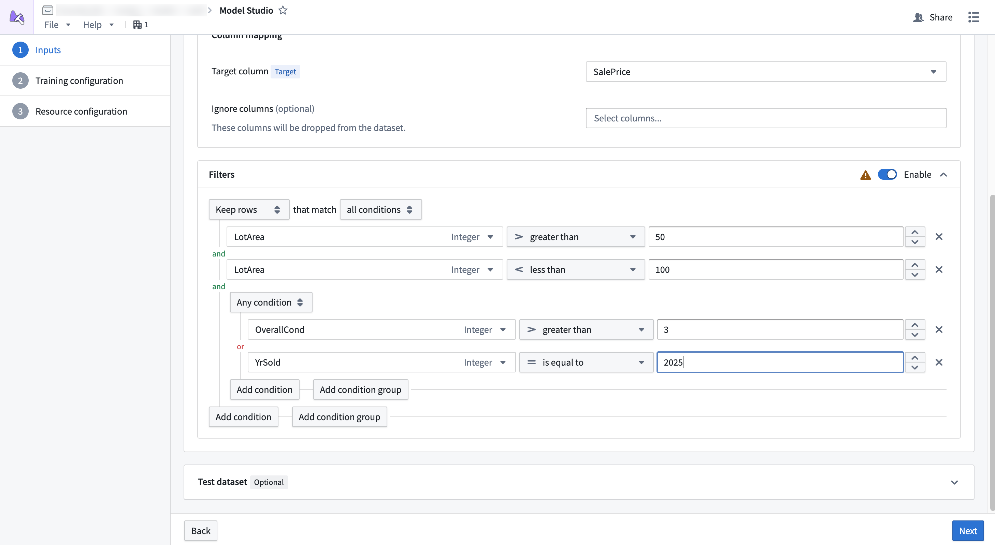Click Add condition group in the nested group
Viewport: 995px width, 545px height.
click(360, 389)
